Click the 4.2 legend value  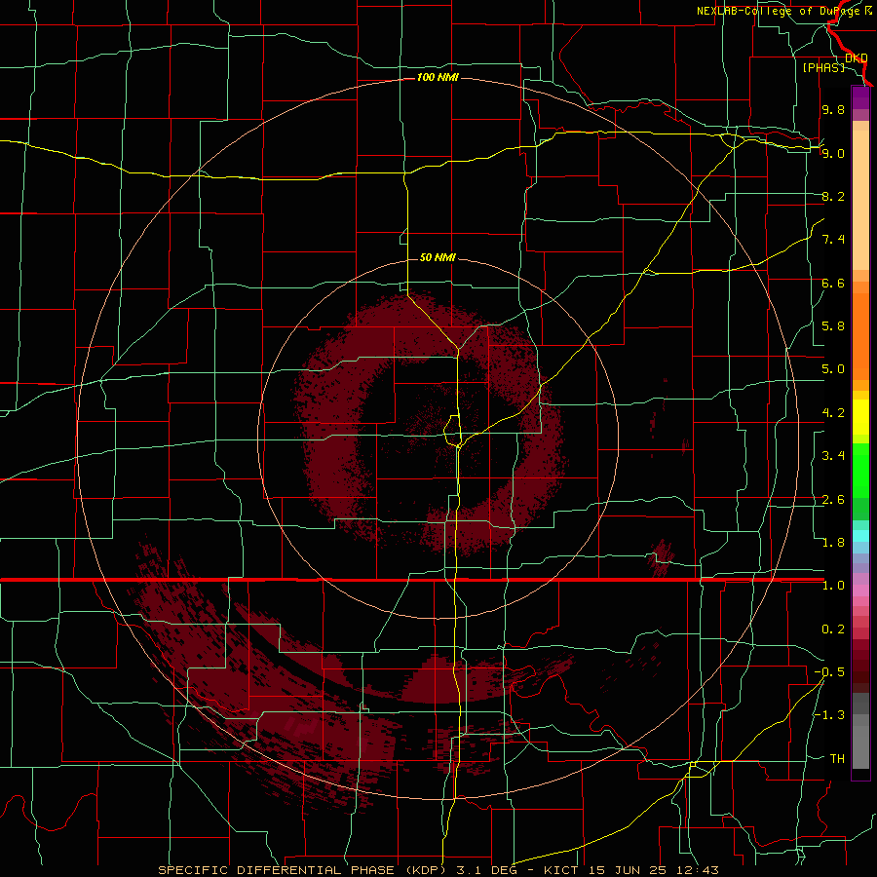(833, 413)
